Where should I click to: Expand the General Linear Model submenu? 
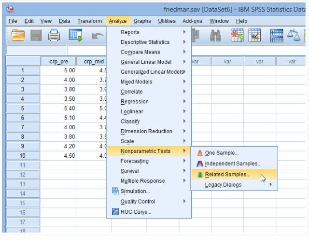point(149,62)
